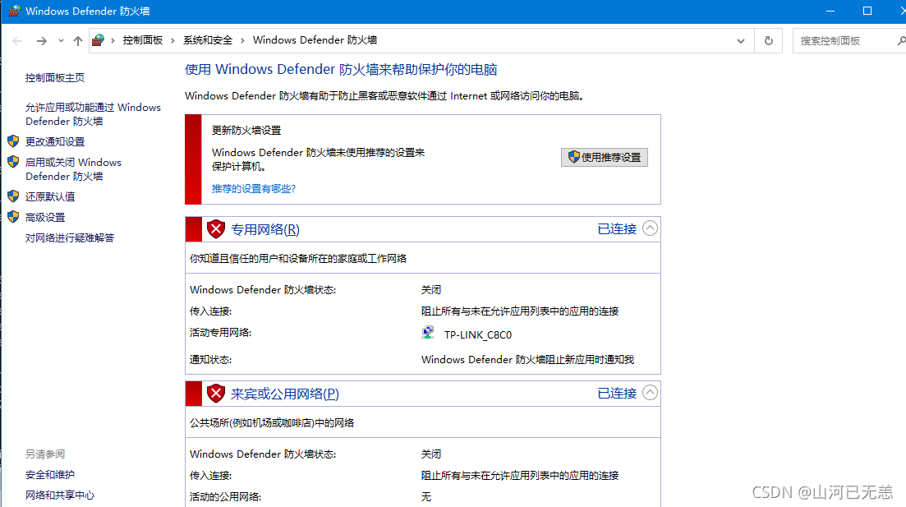
Task: Click the search magnifier icon
Action: pos(901,40)
